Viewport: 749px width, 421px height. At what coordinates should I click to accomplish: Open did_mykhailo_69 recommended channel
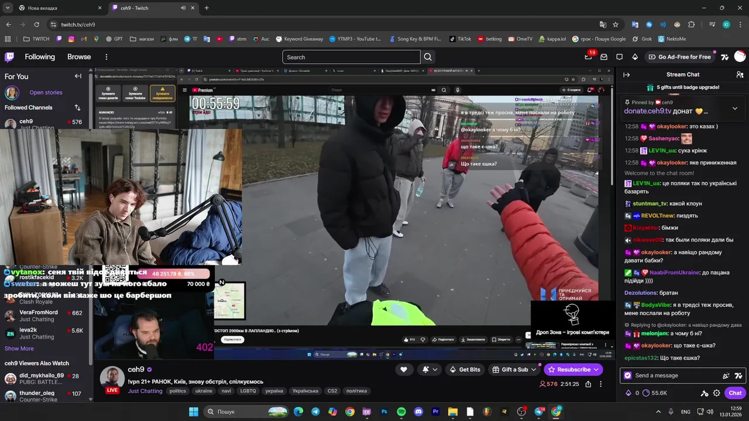44,378
